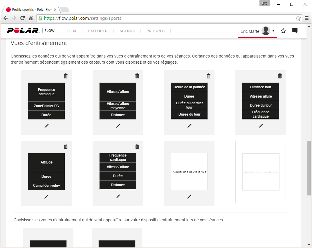Expand the Eric Martel account dropdown

(x=273, y=31)
